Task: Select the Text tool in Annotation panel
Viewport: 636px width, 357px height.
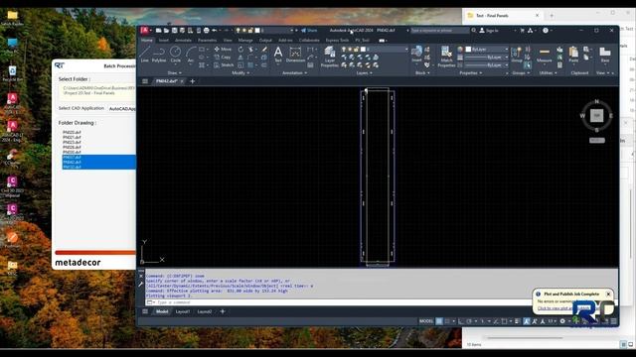Action: [x=278, y=55]
